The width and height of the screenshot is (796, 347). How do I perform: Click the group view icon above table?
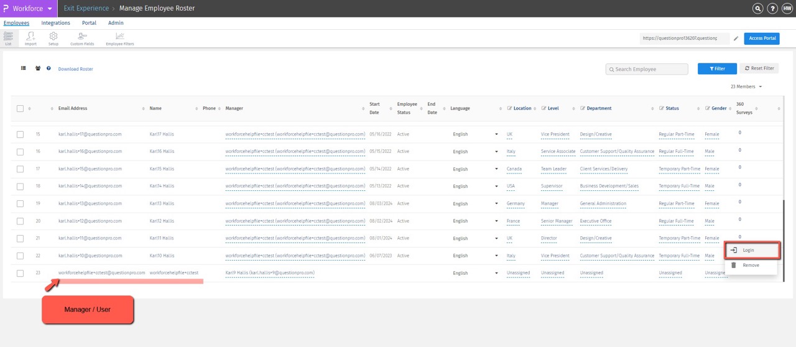click(x=38, y=68)
